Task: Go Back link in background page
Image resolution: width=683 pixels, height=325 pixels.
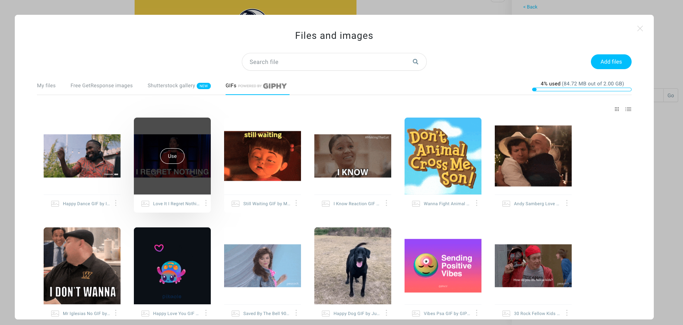Action: click(x=530, y=7)
